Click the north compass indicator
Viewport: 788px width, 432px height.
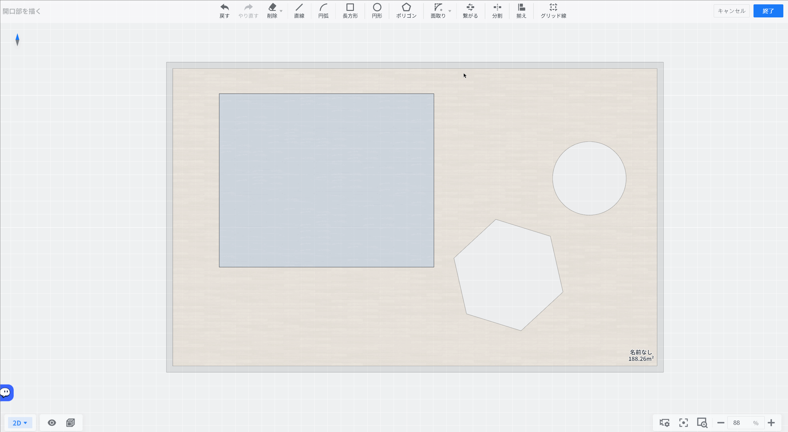(x=17, y=40)
